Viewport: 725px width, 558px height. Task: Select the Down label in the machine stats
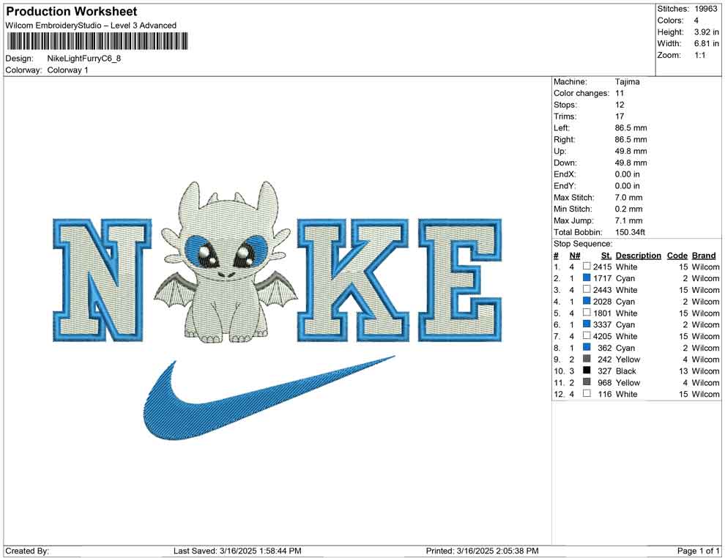[x=565, y=163]
